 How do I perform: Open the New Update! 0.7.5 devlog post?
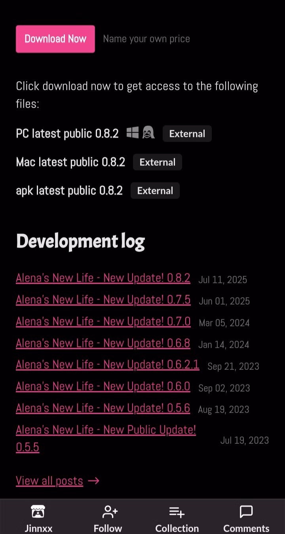point(103,300)
